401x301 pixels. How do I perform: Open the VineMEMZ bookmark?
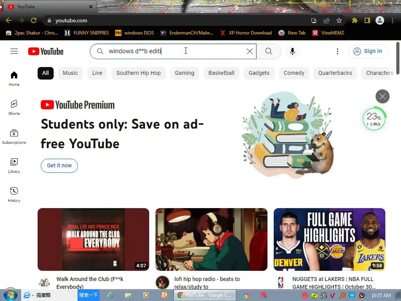tap(328, 33)
